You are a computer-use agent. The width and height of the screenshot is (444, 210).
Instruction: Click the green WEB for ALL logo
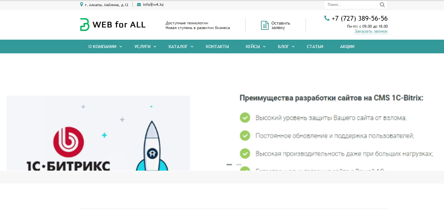(x=85, y=25)
